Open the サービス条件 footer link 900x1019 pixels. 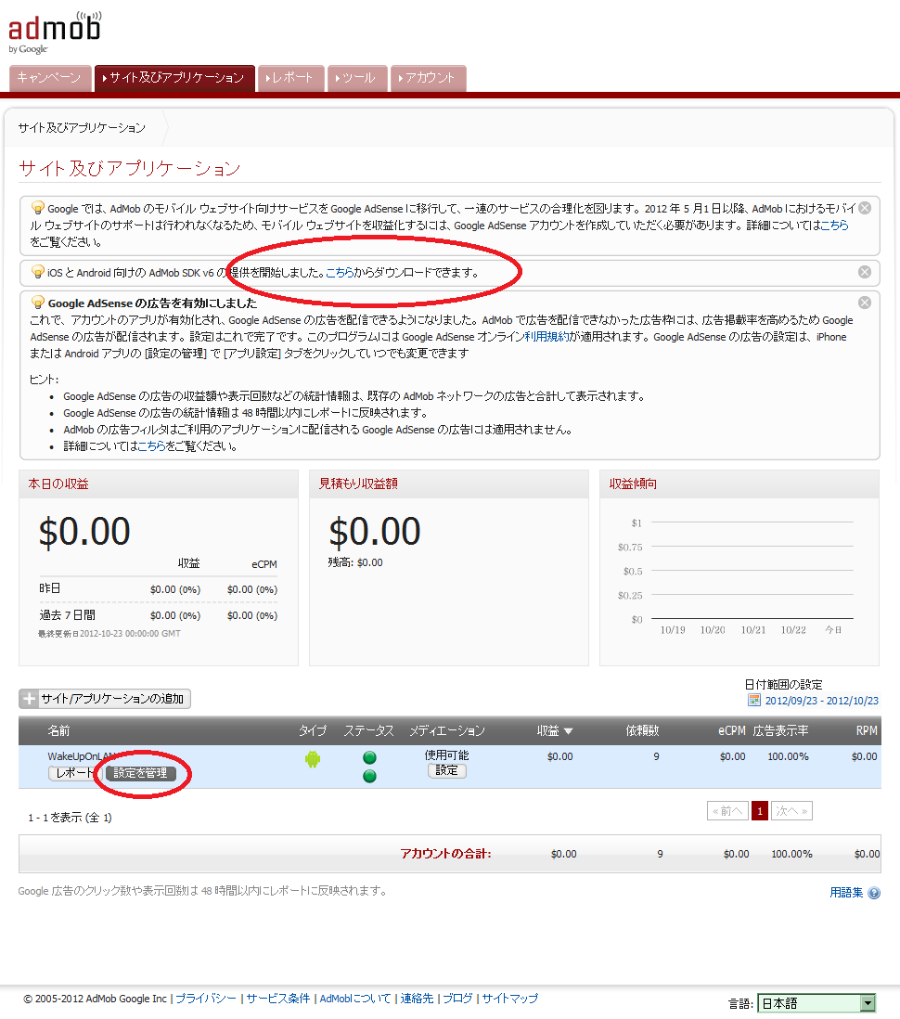278,999
